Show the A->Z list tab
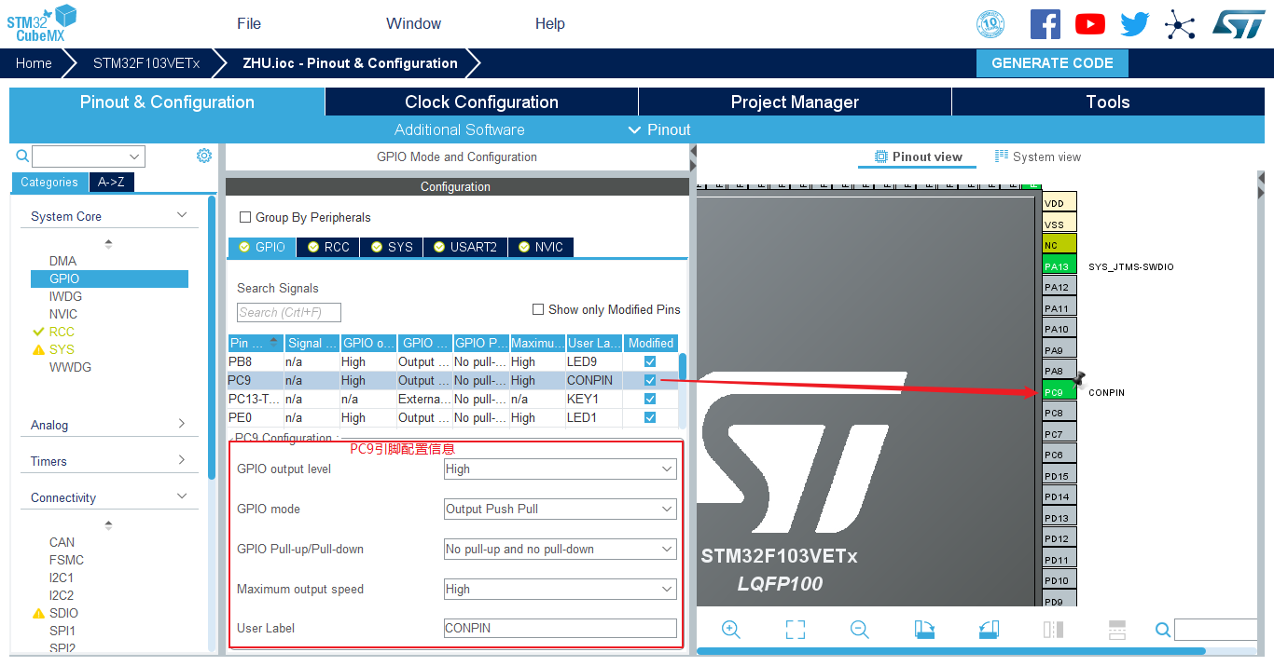1274x666 pixels. click(x=112, y=182)
